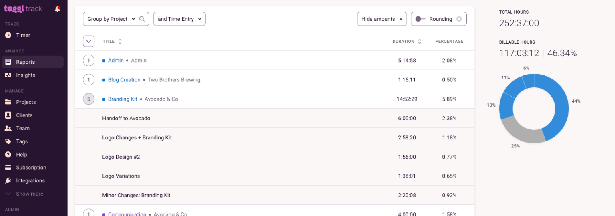Open the Hide amounts dropdown
Screen dimensions: 615x216
(x=382, y=19)
